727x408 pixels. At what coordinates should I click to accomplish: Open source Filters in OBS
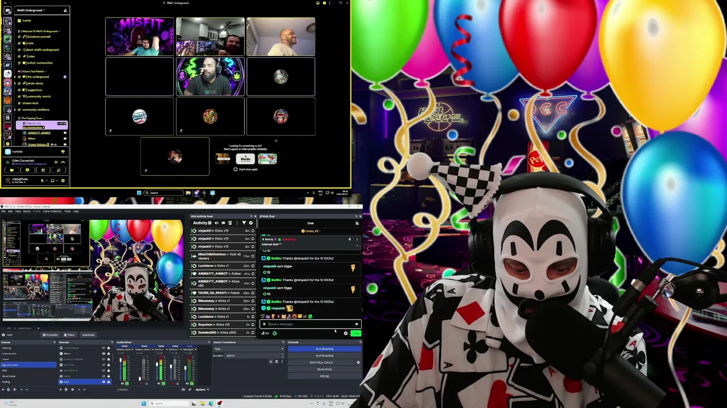[69, 335]
